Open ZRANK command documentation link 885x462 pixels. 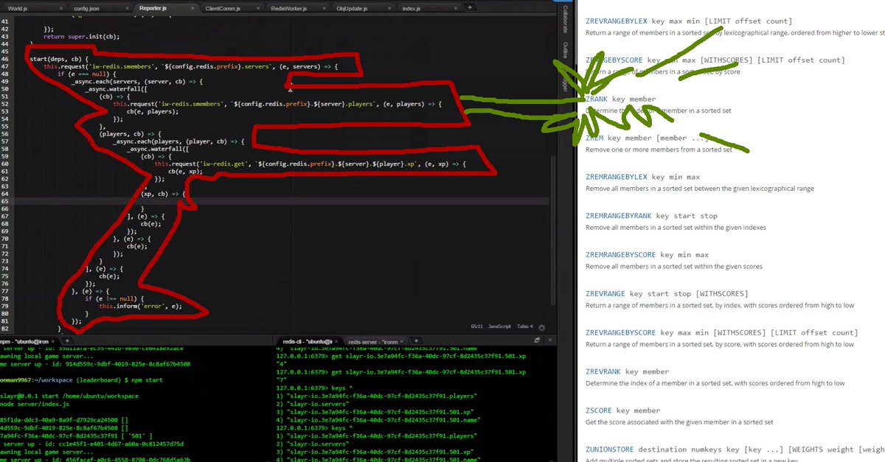pos(596,98)
